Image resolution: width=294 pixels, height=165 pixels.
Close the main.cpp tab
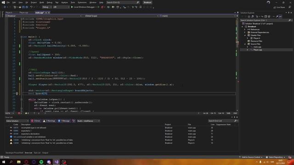point(49,12)
